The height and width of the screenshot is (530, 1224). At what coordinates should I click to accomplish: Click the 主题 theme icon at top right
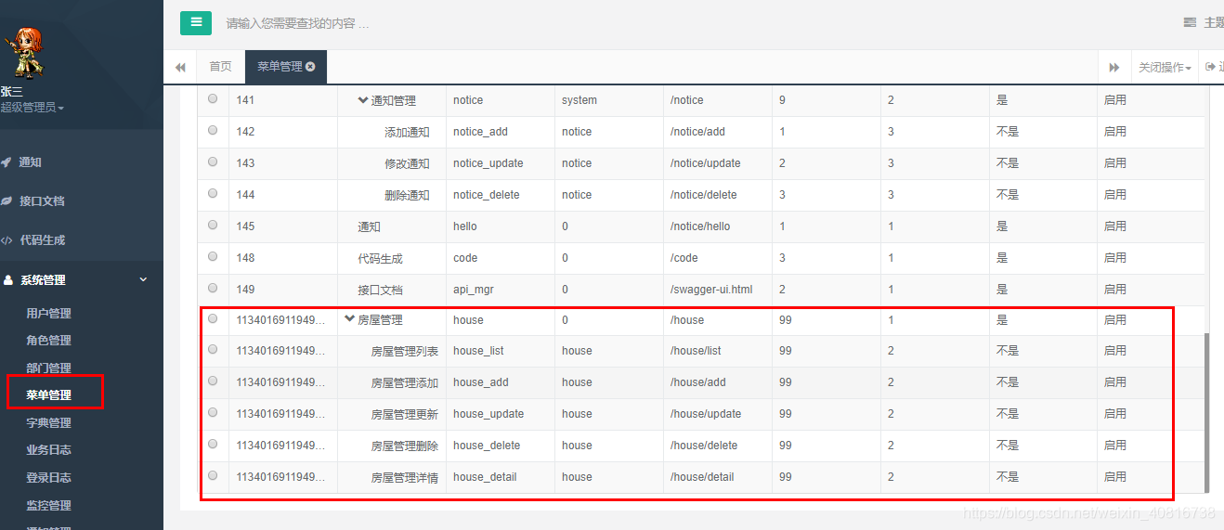click(1190, 22)
